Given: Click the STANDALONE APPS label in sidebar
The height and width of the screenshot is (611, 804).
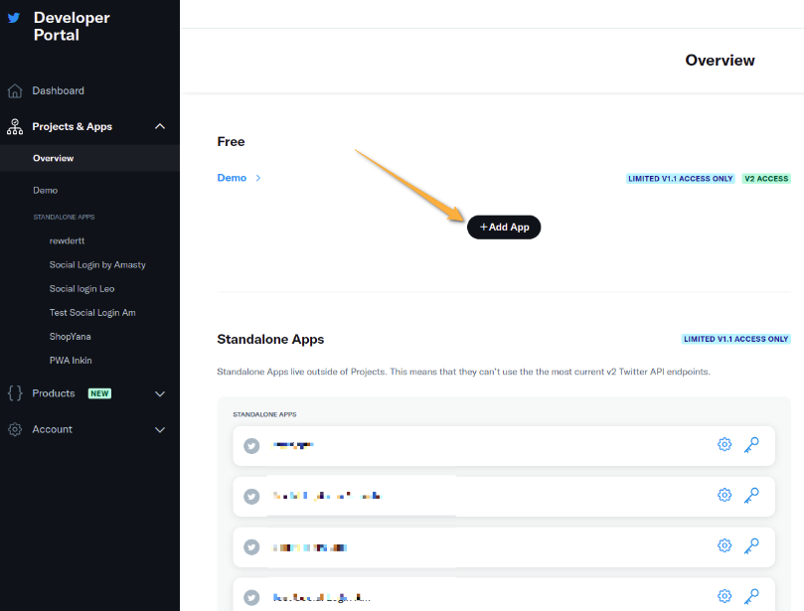Looking at the screenshot, I should (x=64, y=217).
